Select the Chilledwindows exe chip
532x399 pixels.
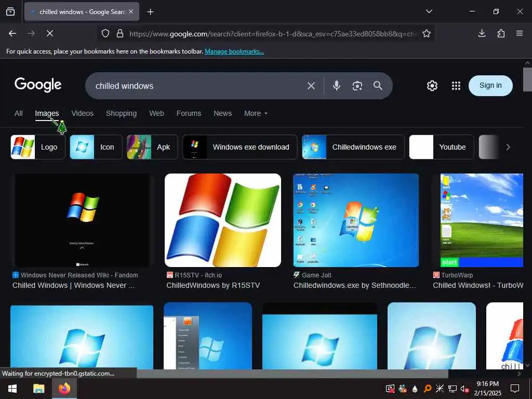pos(353,147)
